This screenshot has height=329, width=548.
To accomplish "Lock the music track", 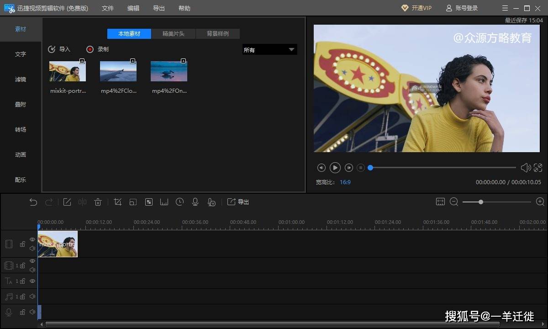I will (22, 297).
